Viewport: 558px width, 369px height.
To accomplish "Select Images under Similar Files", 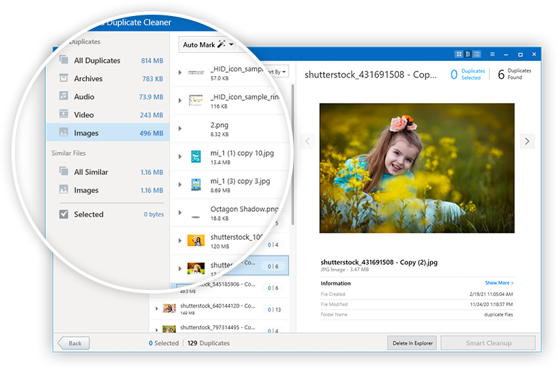I will [108, 191].
